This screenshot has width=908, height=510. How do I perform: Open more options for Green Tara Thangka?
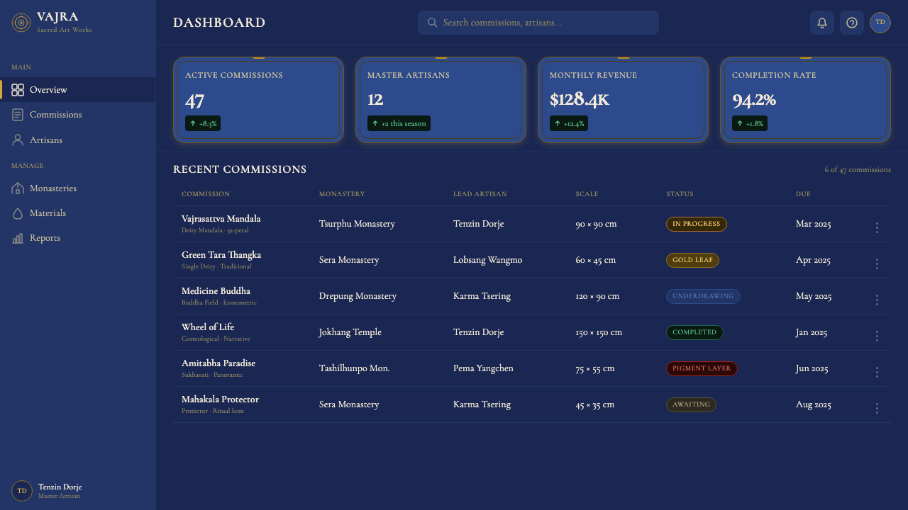point(877,263)
